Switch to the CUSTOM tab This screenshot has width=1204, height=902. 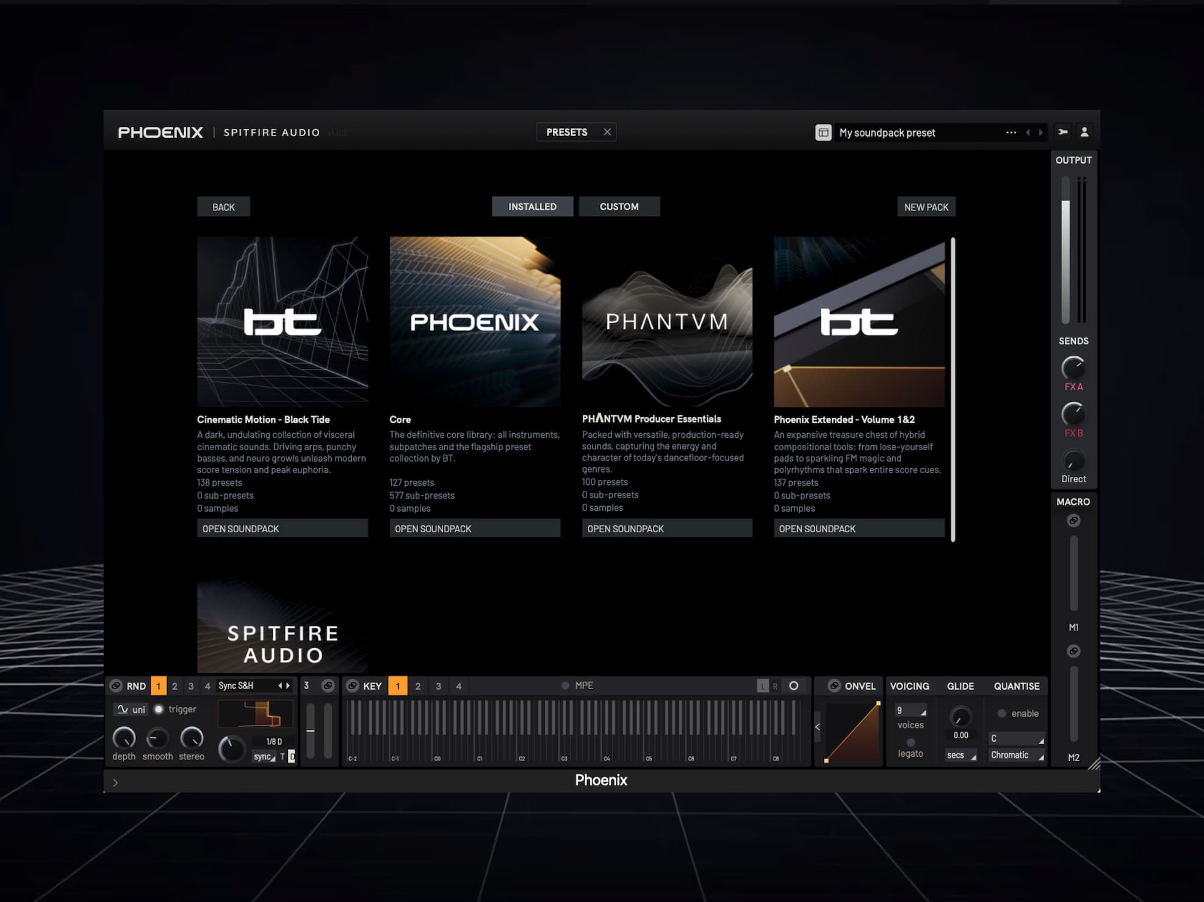pos(619,206)
